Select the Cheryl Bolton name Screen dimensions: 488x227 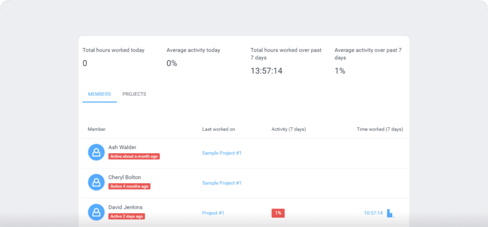click(124, 177)
